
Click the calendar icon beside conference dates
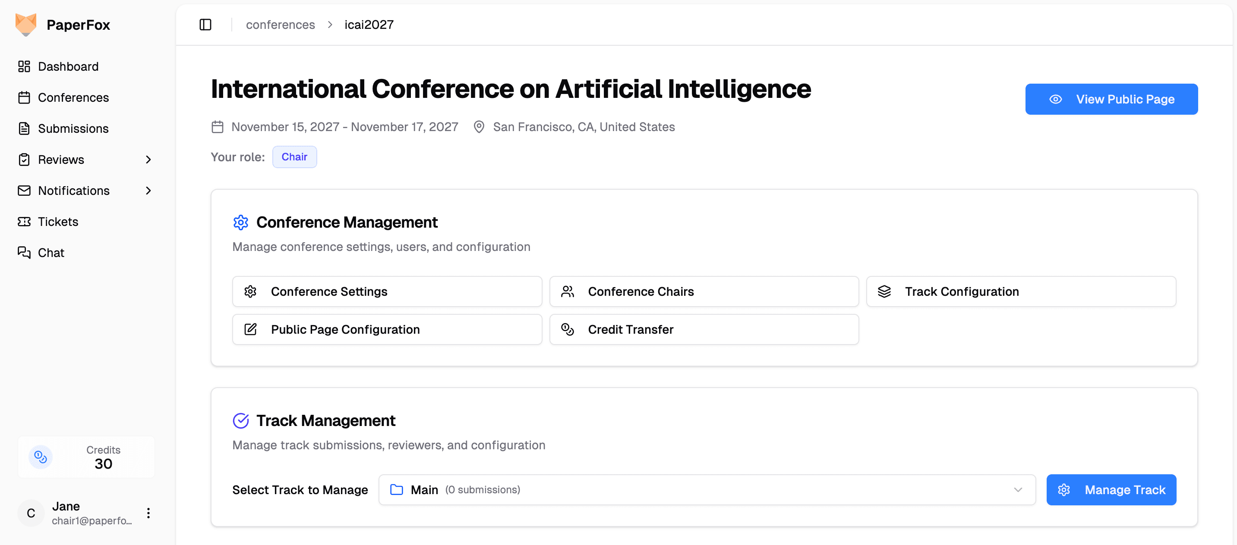tap(218, 127)
